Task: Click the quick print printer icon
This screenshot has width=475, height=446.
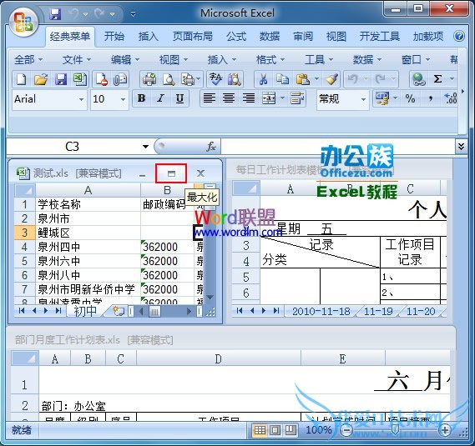Action: [x=149, y=79]
